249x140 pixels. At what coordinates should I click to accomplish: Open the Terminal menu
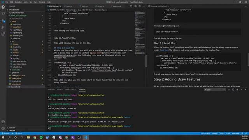pyautogui.click(x=42, y=2)
